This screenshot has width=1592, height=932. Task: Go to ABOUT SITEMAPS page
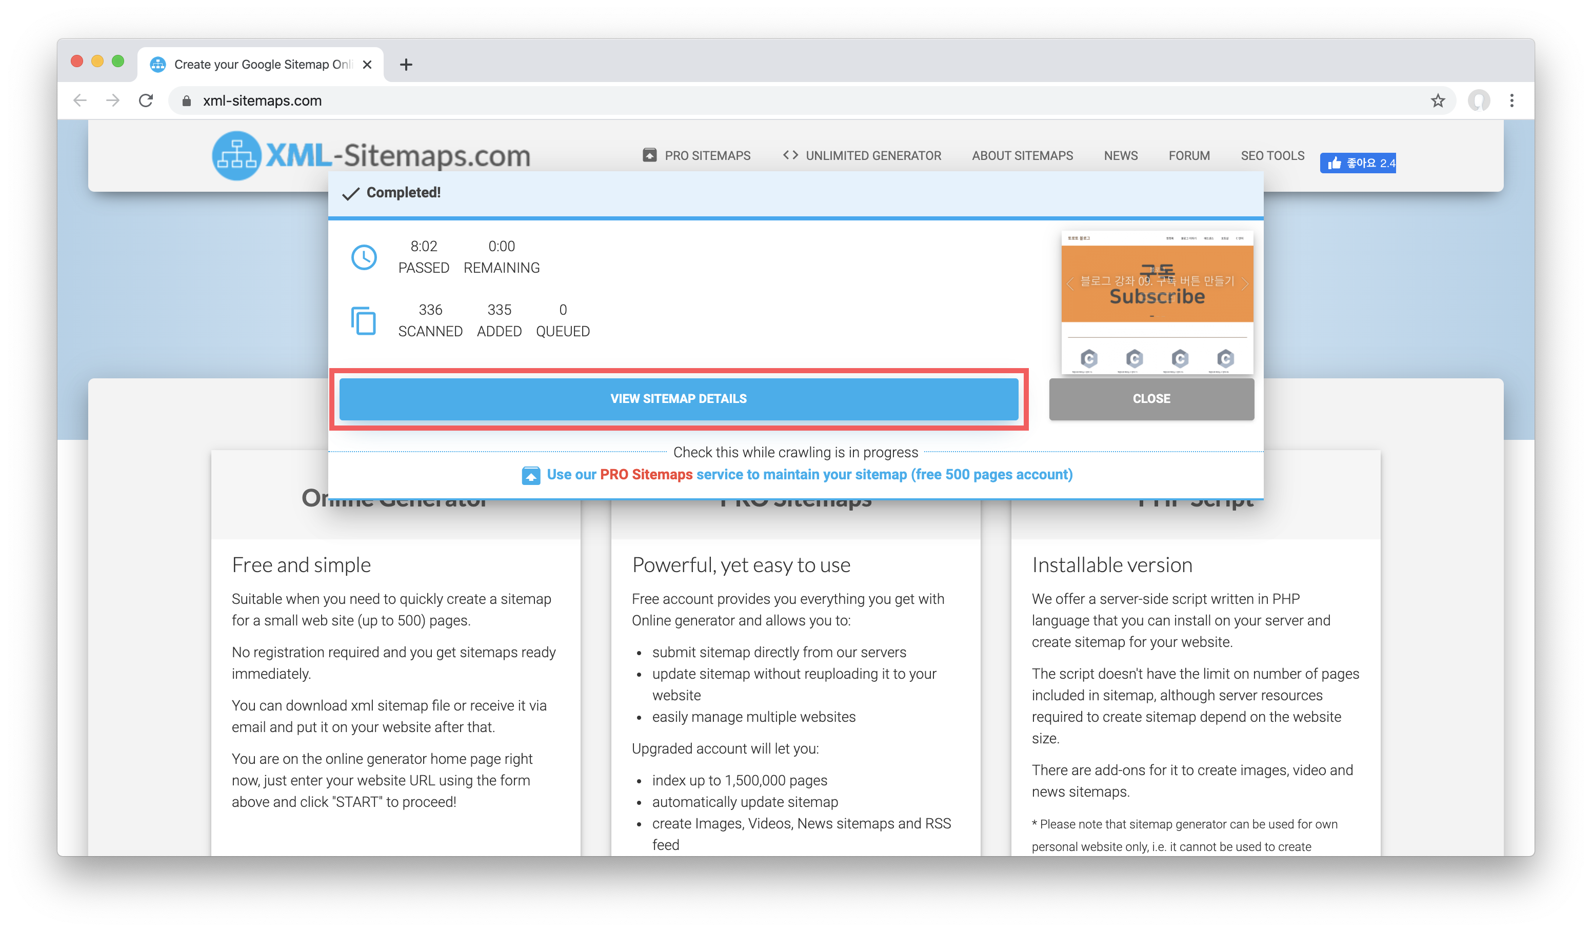1022,155
